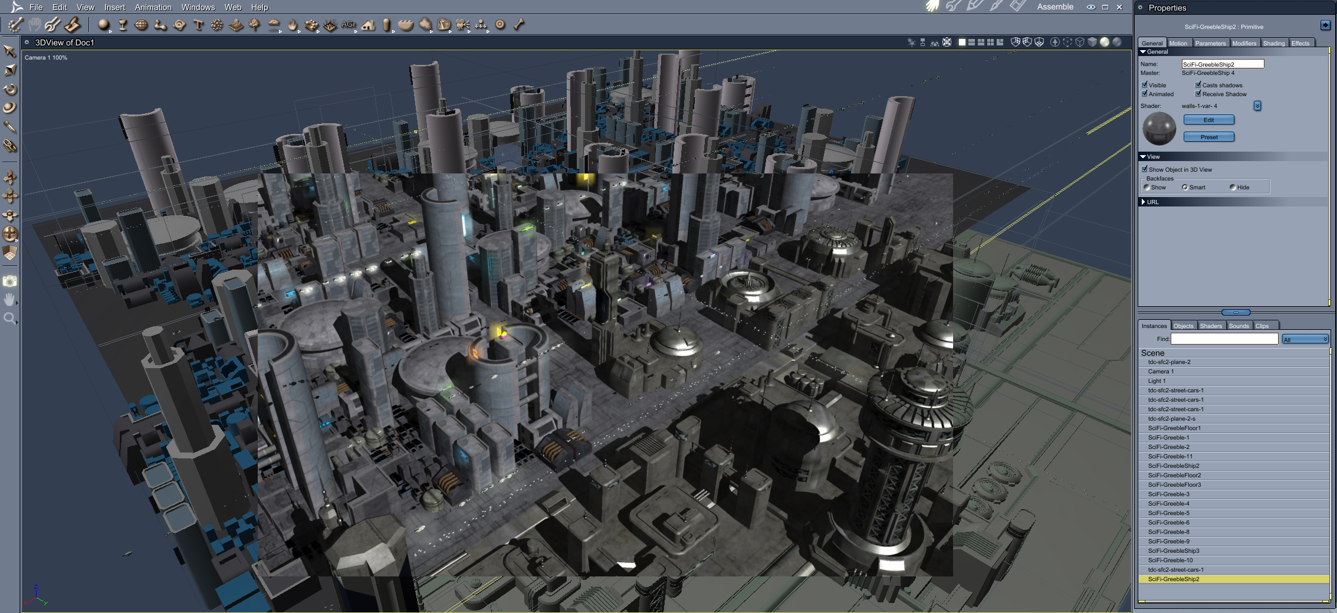
Task: Open the sphere primitive flyout arrow
Action: (110, 31)
